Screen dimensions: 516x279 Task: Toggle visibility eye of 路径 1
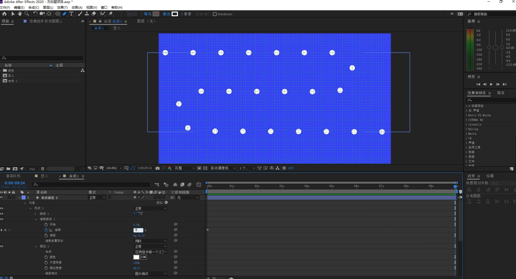point(2,214)
